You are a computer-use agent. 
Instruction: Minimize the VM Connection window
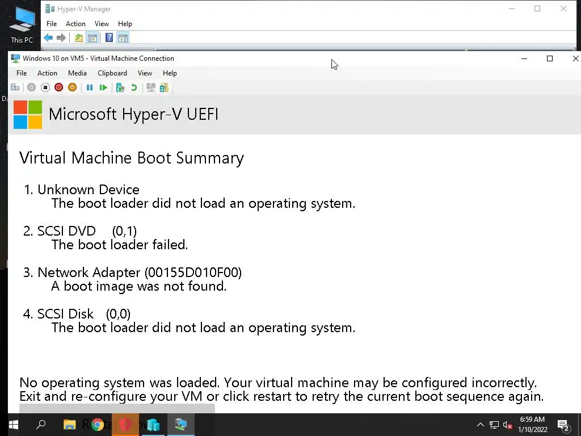(x=524, y=58)
